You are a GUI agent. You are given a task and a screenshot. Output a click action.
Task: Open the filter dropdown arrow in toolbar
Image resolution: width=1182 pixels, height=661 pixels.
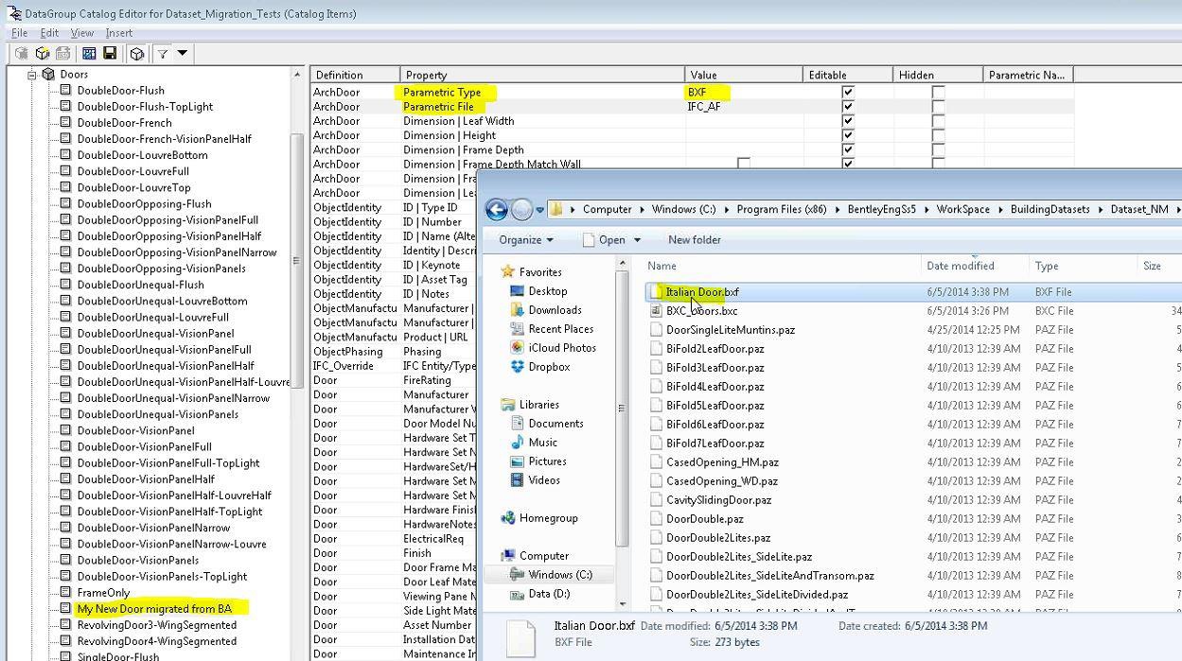[x=183, y=54]
